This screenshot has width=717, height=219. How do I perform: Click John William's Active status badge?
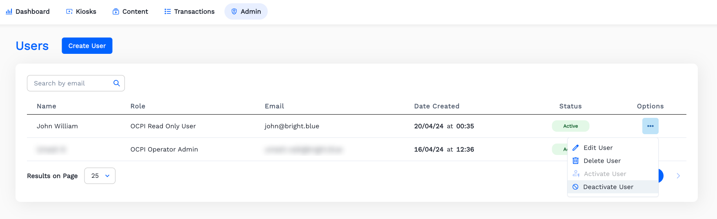pyautogui.click(x=570, y=126)
